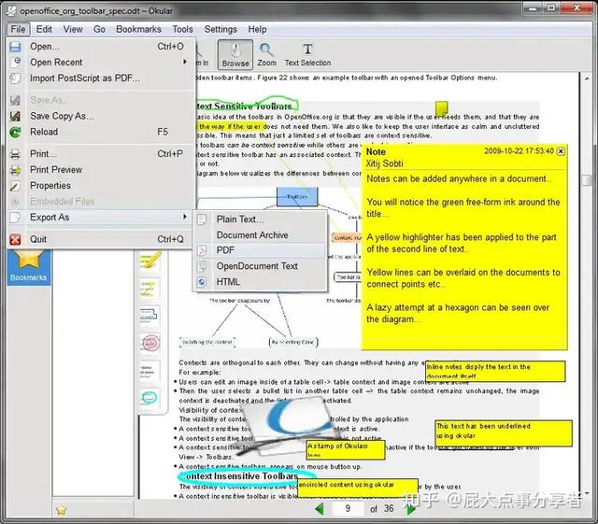Click the HTML globe icon
This screenshot has height=524, width=598.
click(202, 282)
